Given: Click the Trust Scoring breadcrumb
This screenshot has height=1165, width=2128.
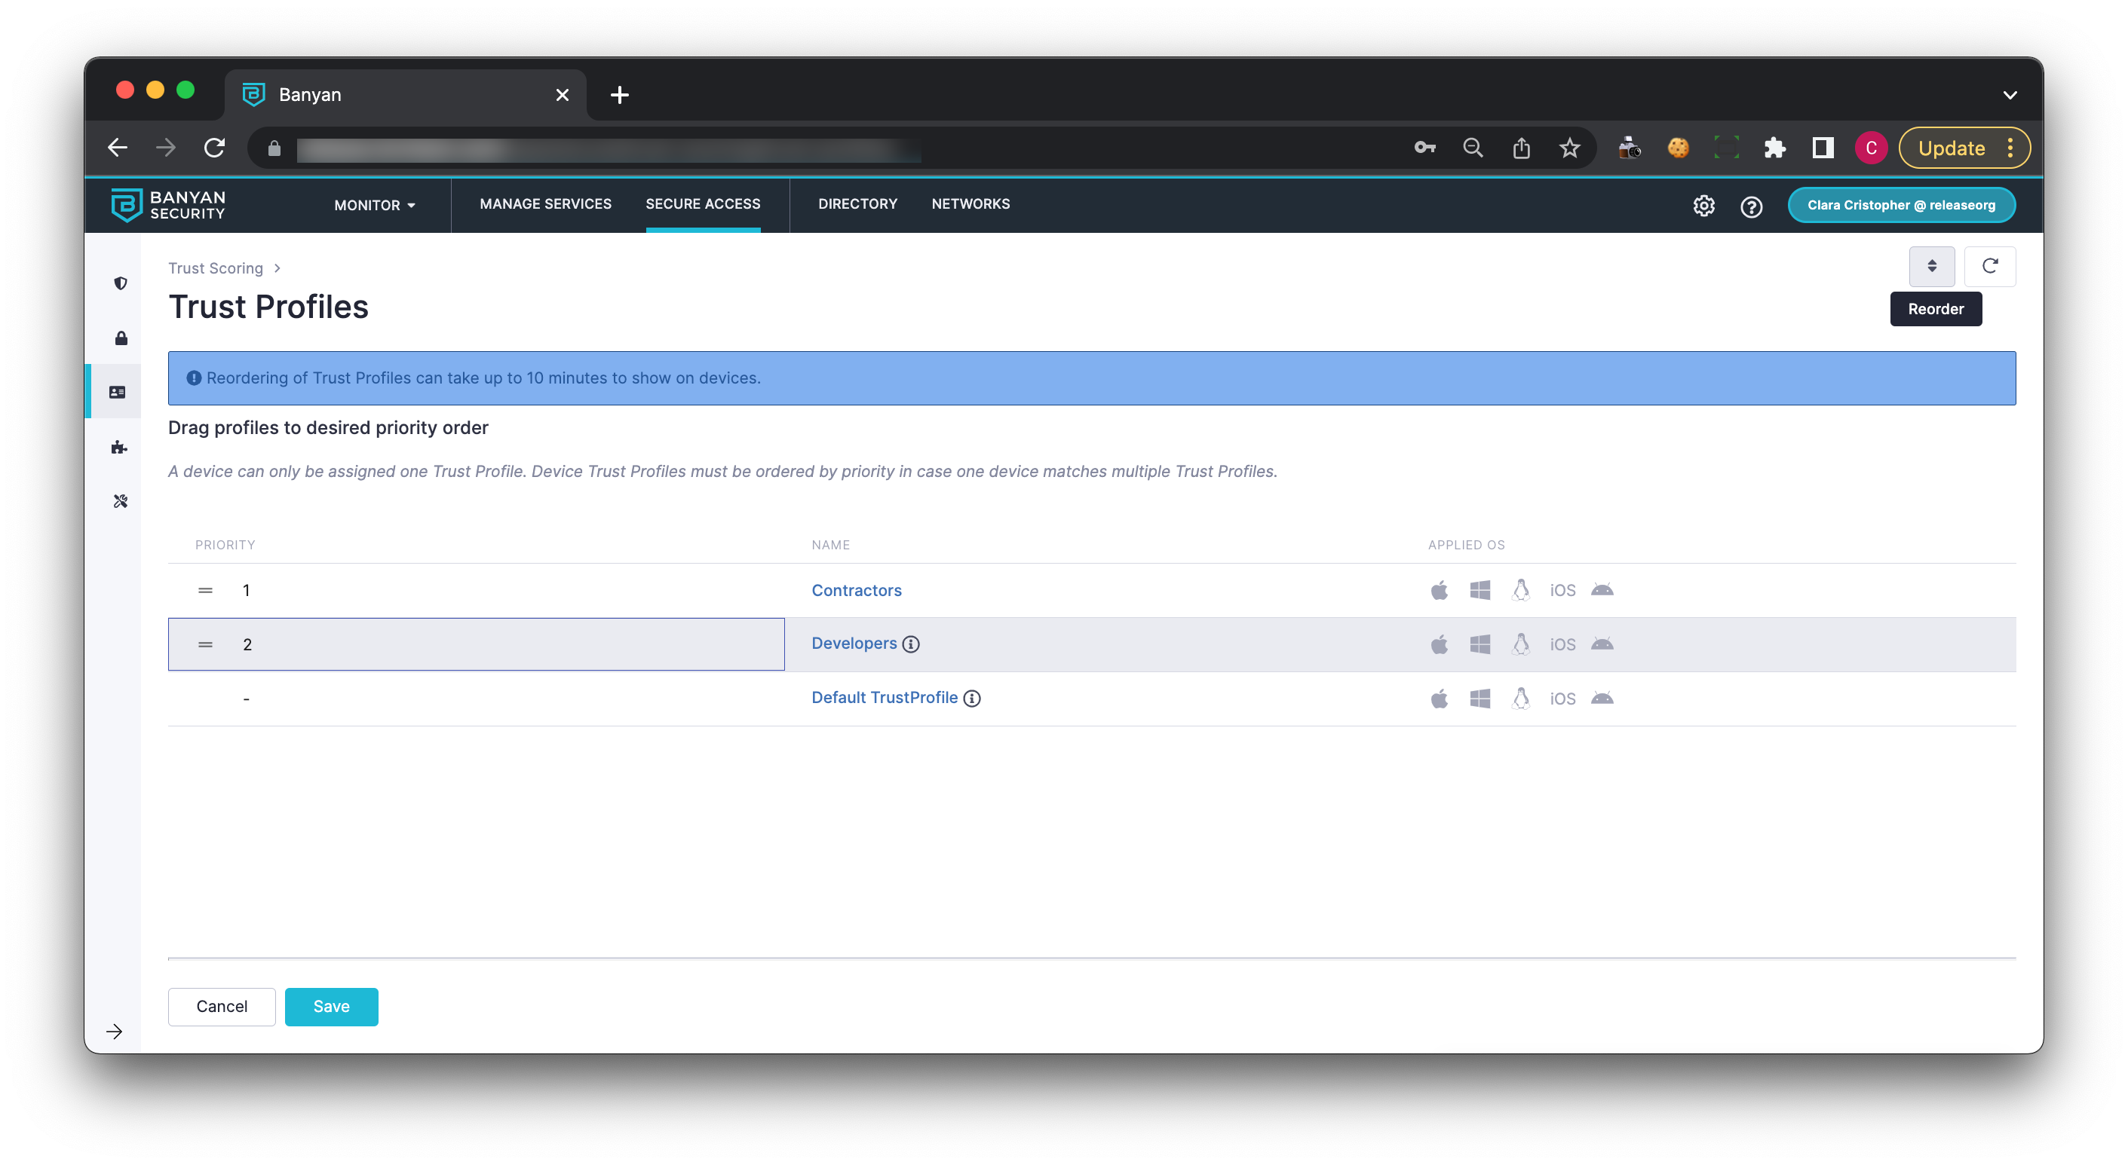Looking at the screenshot, I should pyautogui.click(x=216, y=268).
